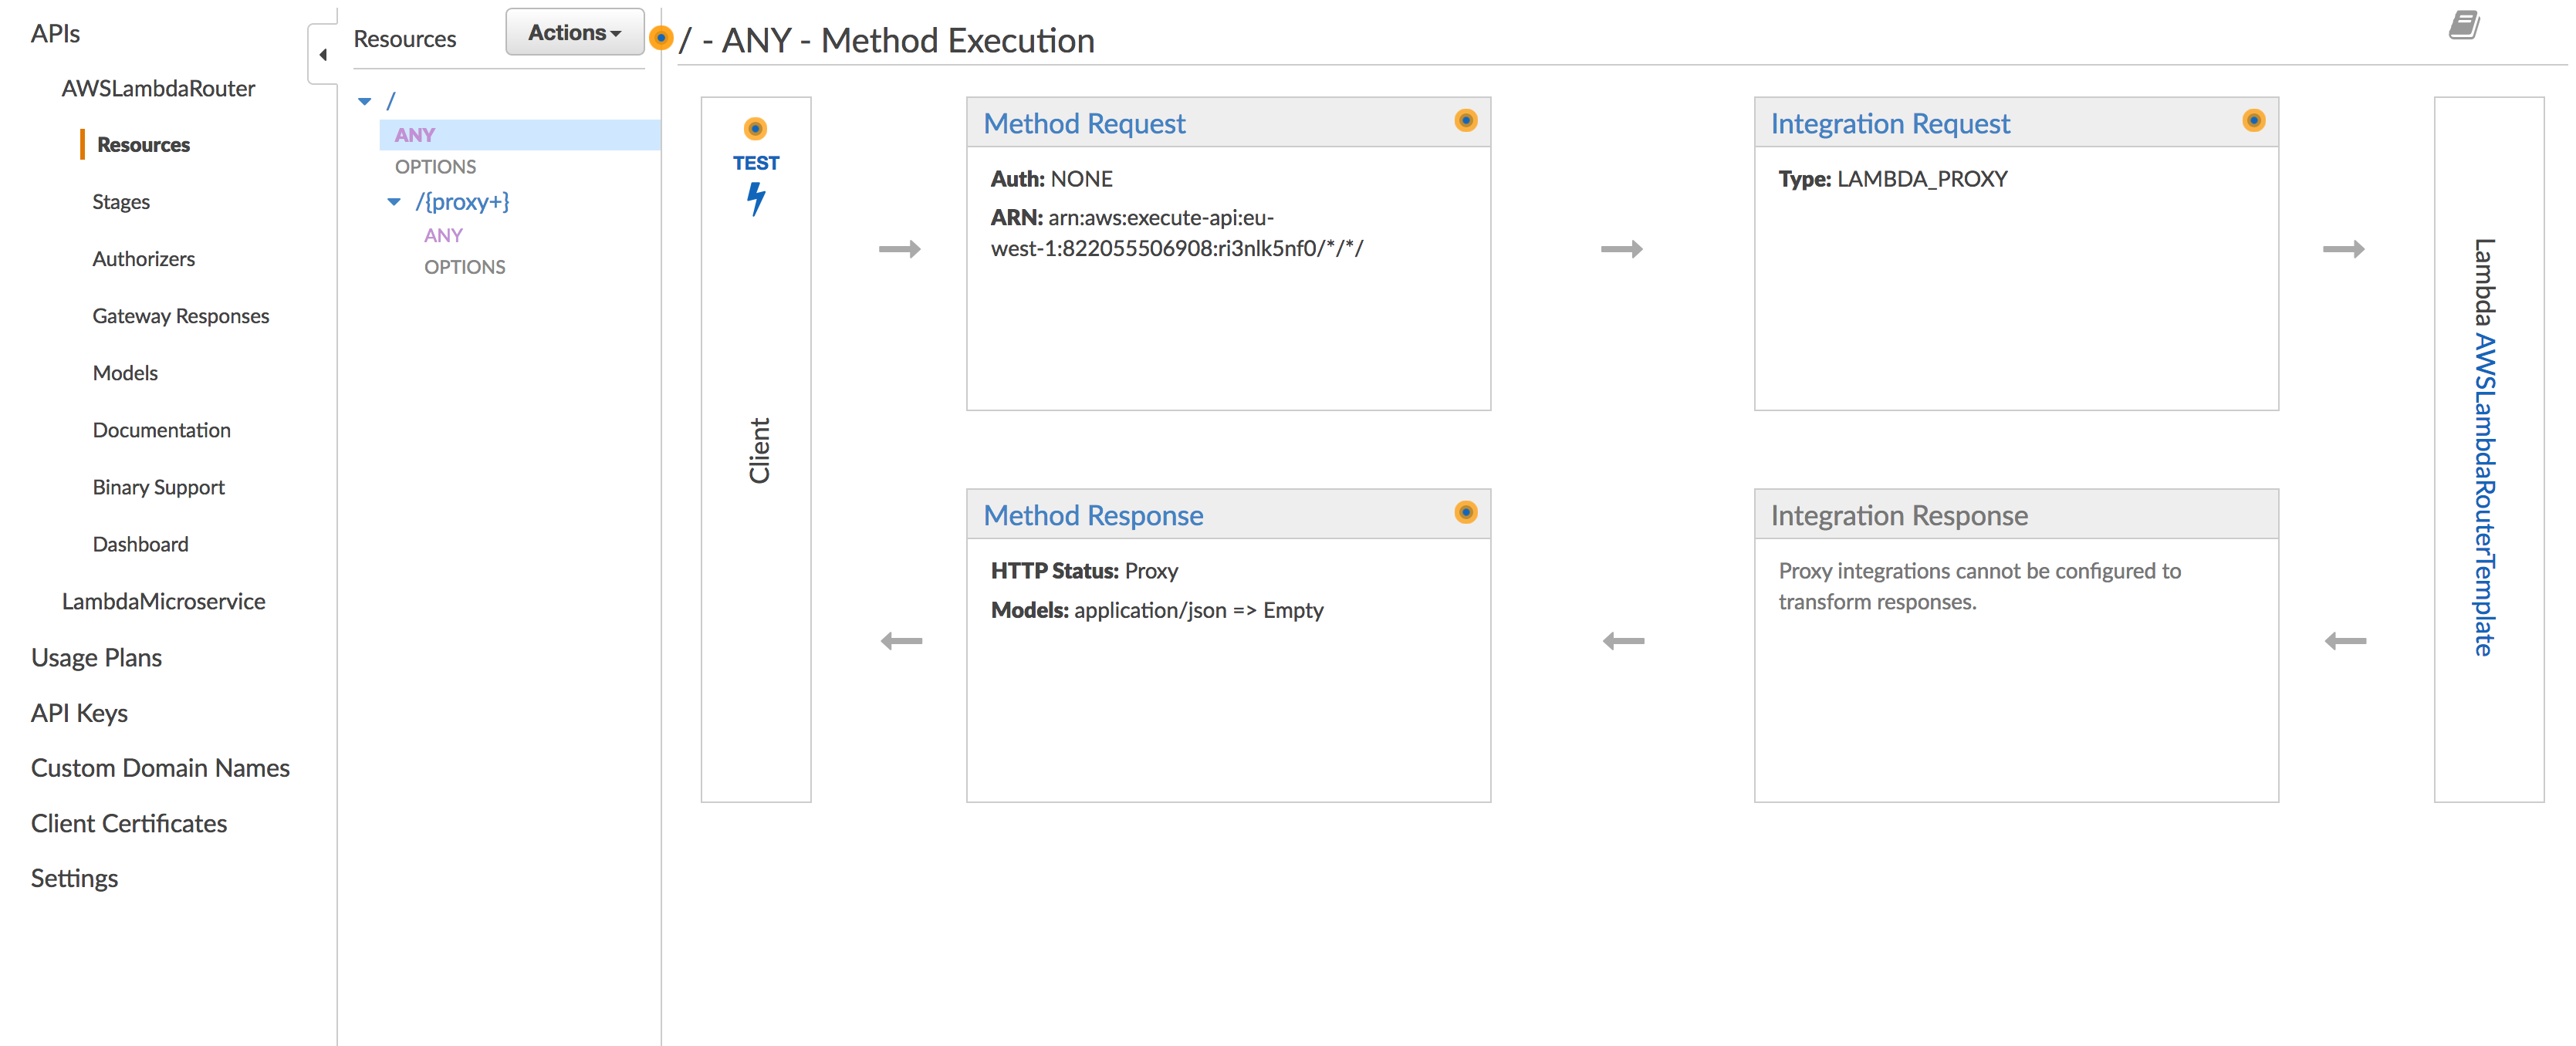This screenshot has width=2576, height=1046.
Task: Collapse the root / resource tree
Action: pos(365,101)
